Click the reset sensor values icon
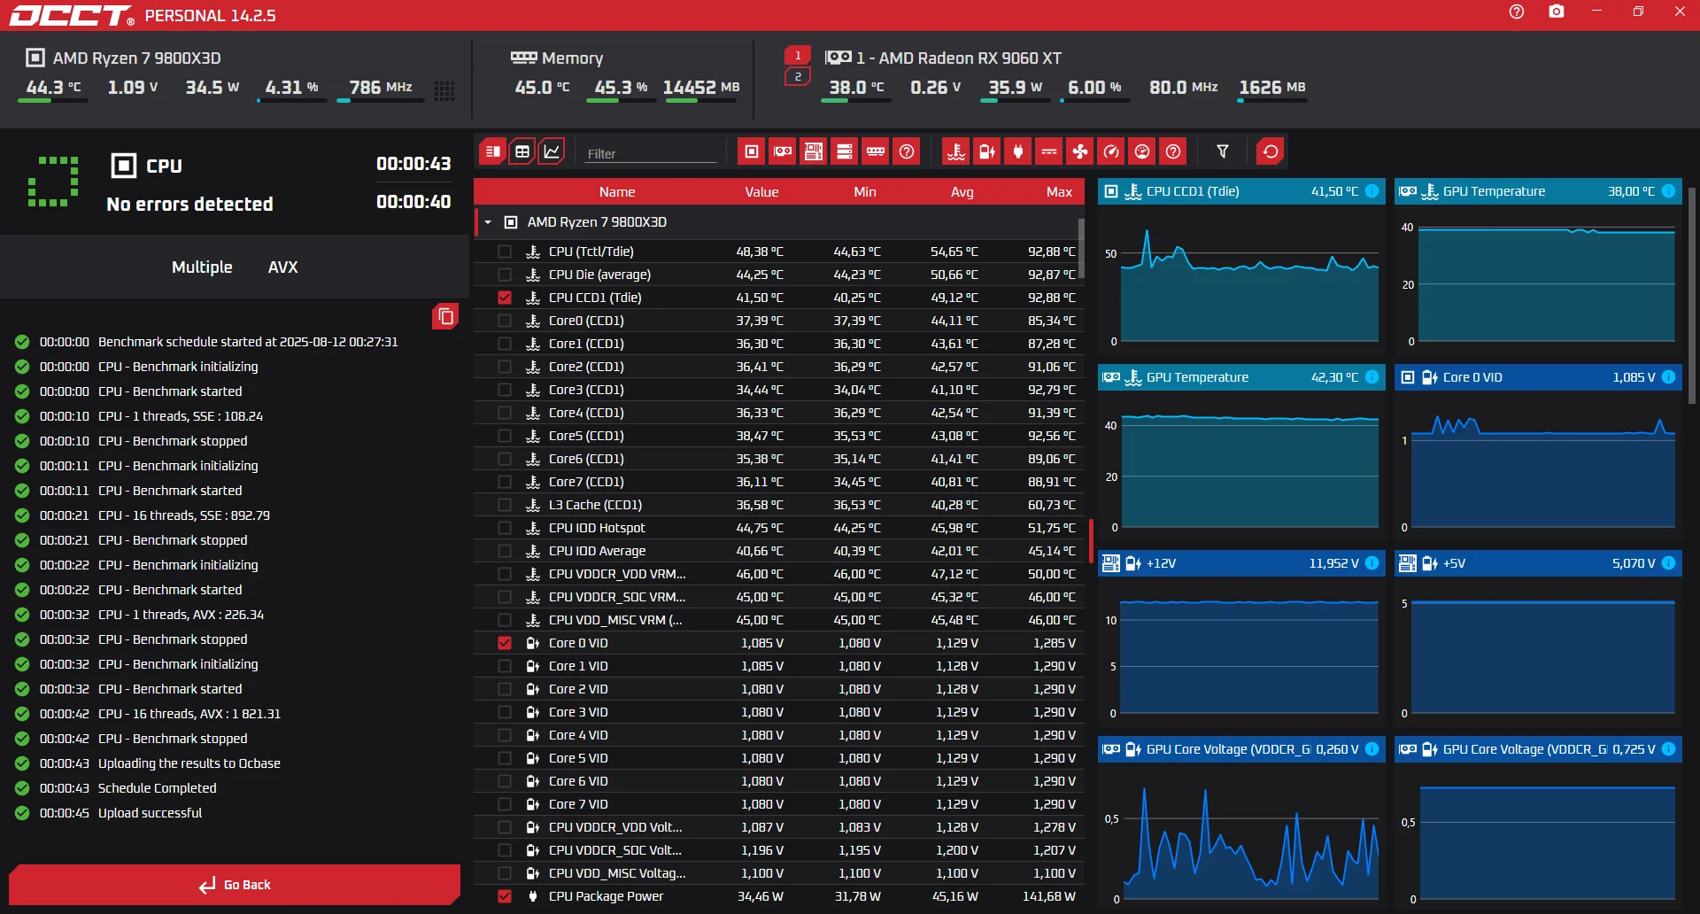The width and height of the screenshot is (1700, 914). tap(1270, 151)
